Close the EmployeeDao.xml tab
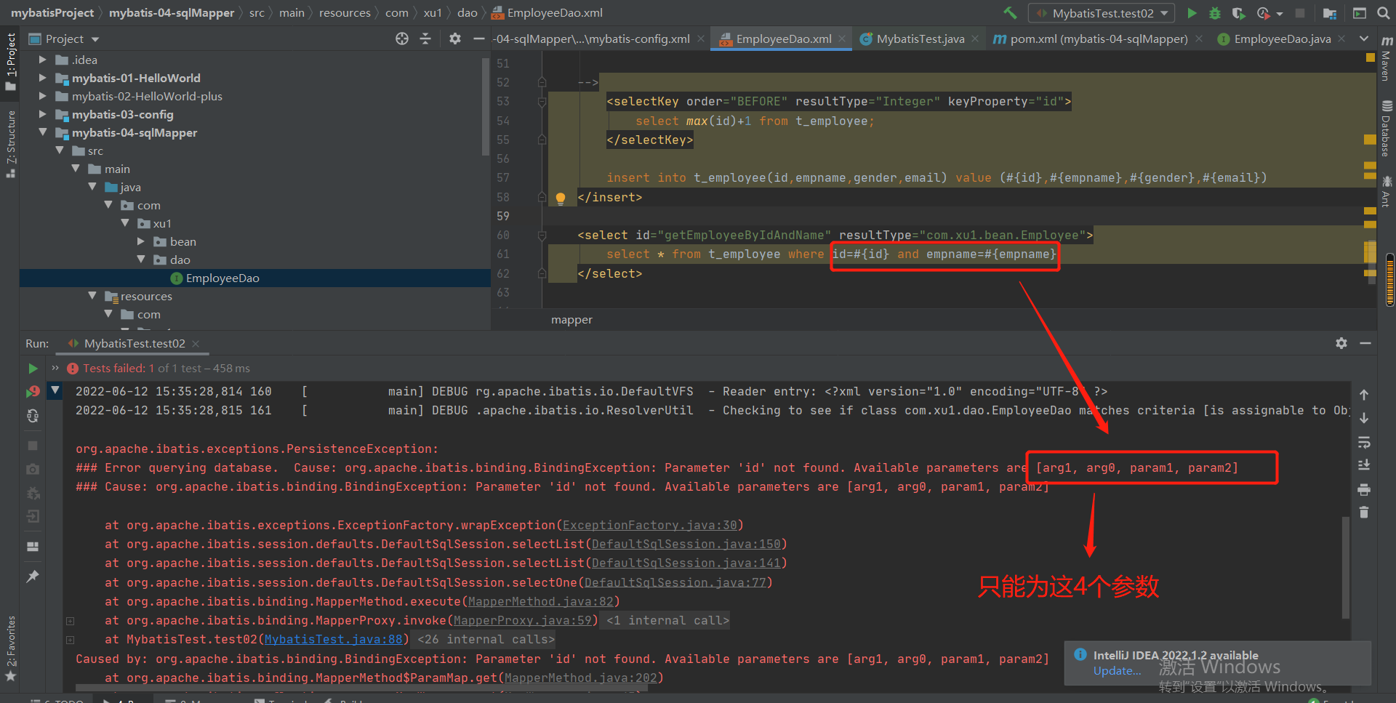The image size is (1396, 703). tap(842, 39)
